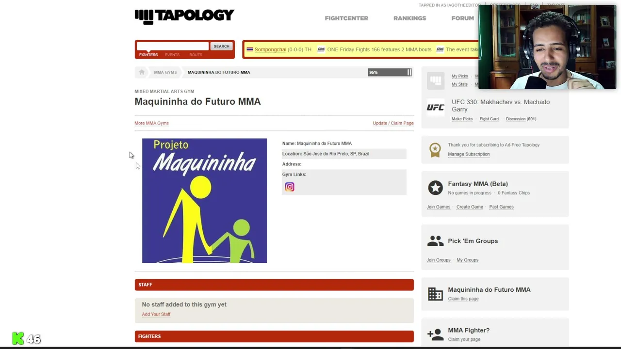Click Join Groups under Pick 'Em Groups
The width and height of the screenshot is (621, 349).
coord(439,260)
